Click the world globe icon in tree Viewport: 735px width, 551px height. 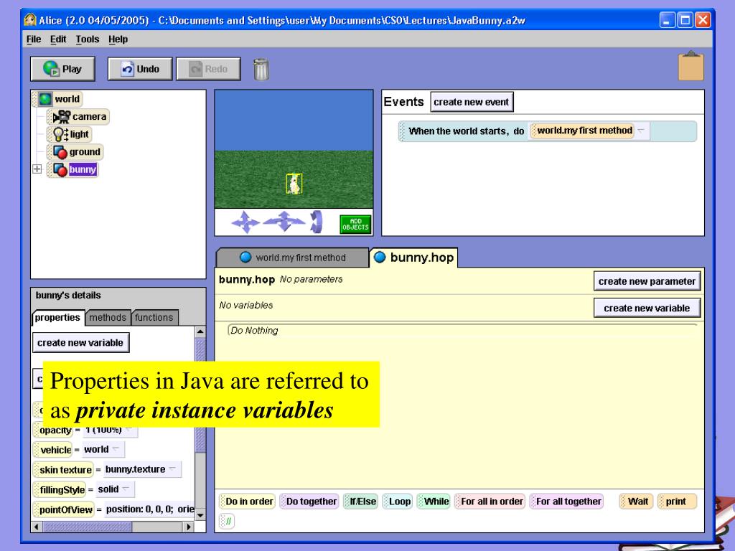click(x=45, y=99)
